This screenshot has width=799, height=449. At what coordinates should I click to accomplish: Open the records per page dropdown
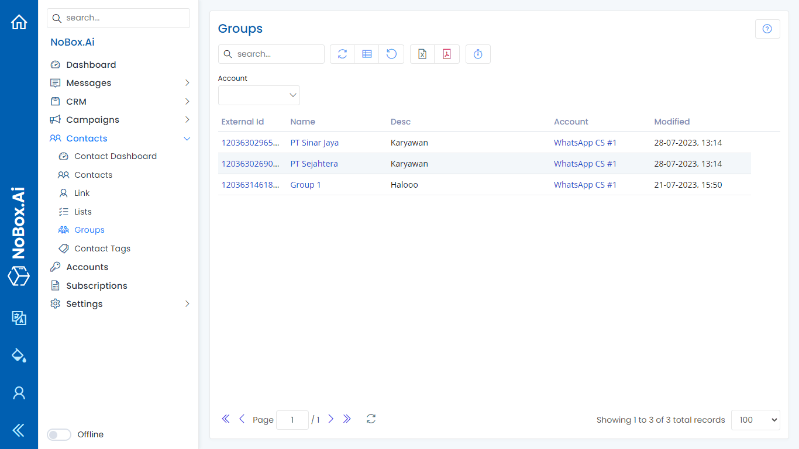tap(755, 420)
